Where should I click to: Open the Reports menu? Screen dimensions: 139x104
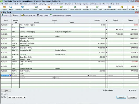point(85,4)
